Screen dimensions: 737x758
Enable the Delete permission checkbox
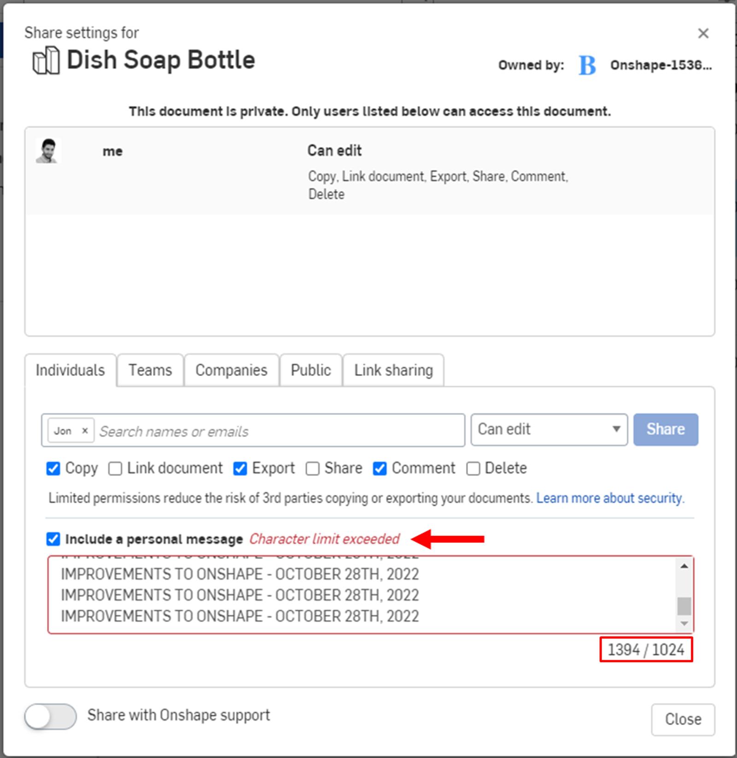(x=473, y=469)
